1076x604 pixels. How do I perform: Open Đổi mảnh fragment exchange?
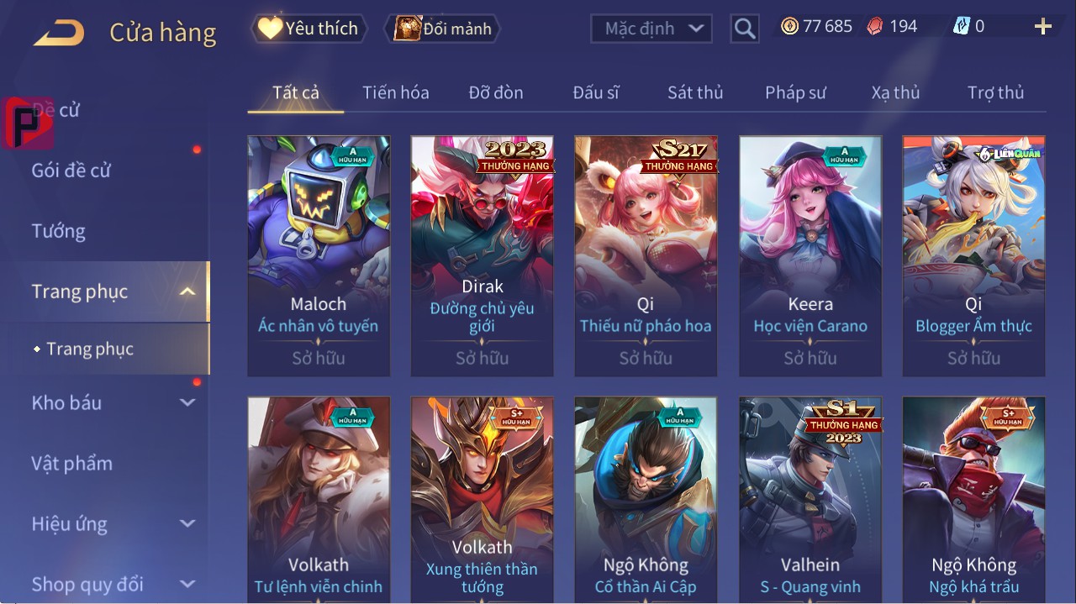443,29
